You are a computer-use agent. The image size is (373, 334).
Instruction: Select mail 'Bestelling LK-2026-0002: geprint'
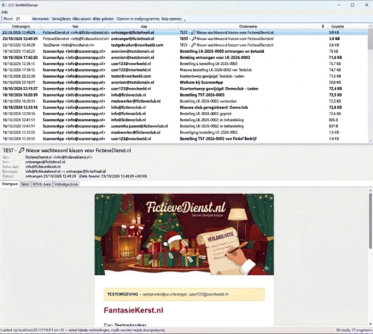point(184,113)
